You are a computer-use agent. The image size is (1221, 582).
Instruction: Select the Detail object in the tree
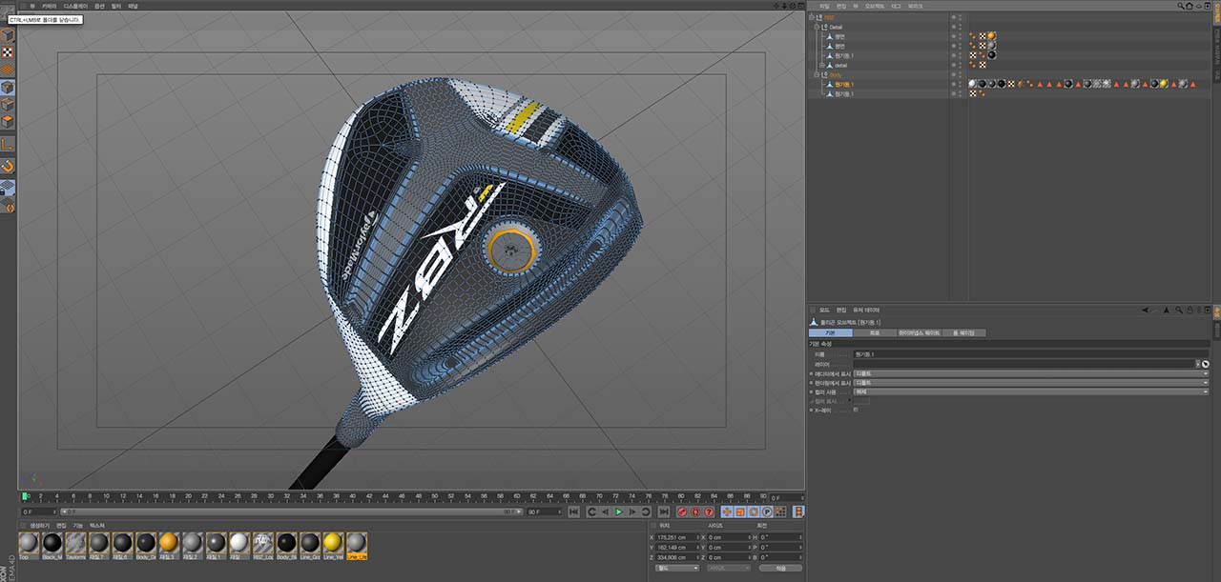coord(836,27)
